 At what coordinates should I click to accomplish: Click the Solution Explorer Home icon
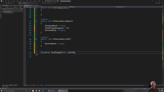coord(6,7)
